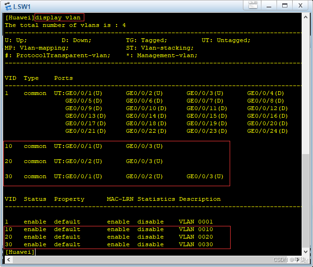The height and width of the screenshot is (267, 313).
Task: Click the vertical scrollbar up arrow
Action: click(305, 17)
